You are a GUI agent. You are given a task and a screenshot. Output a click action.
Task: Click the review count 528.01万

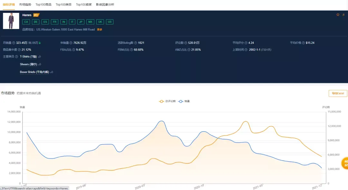pos(194,43)
